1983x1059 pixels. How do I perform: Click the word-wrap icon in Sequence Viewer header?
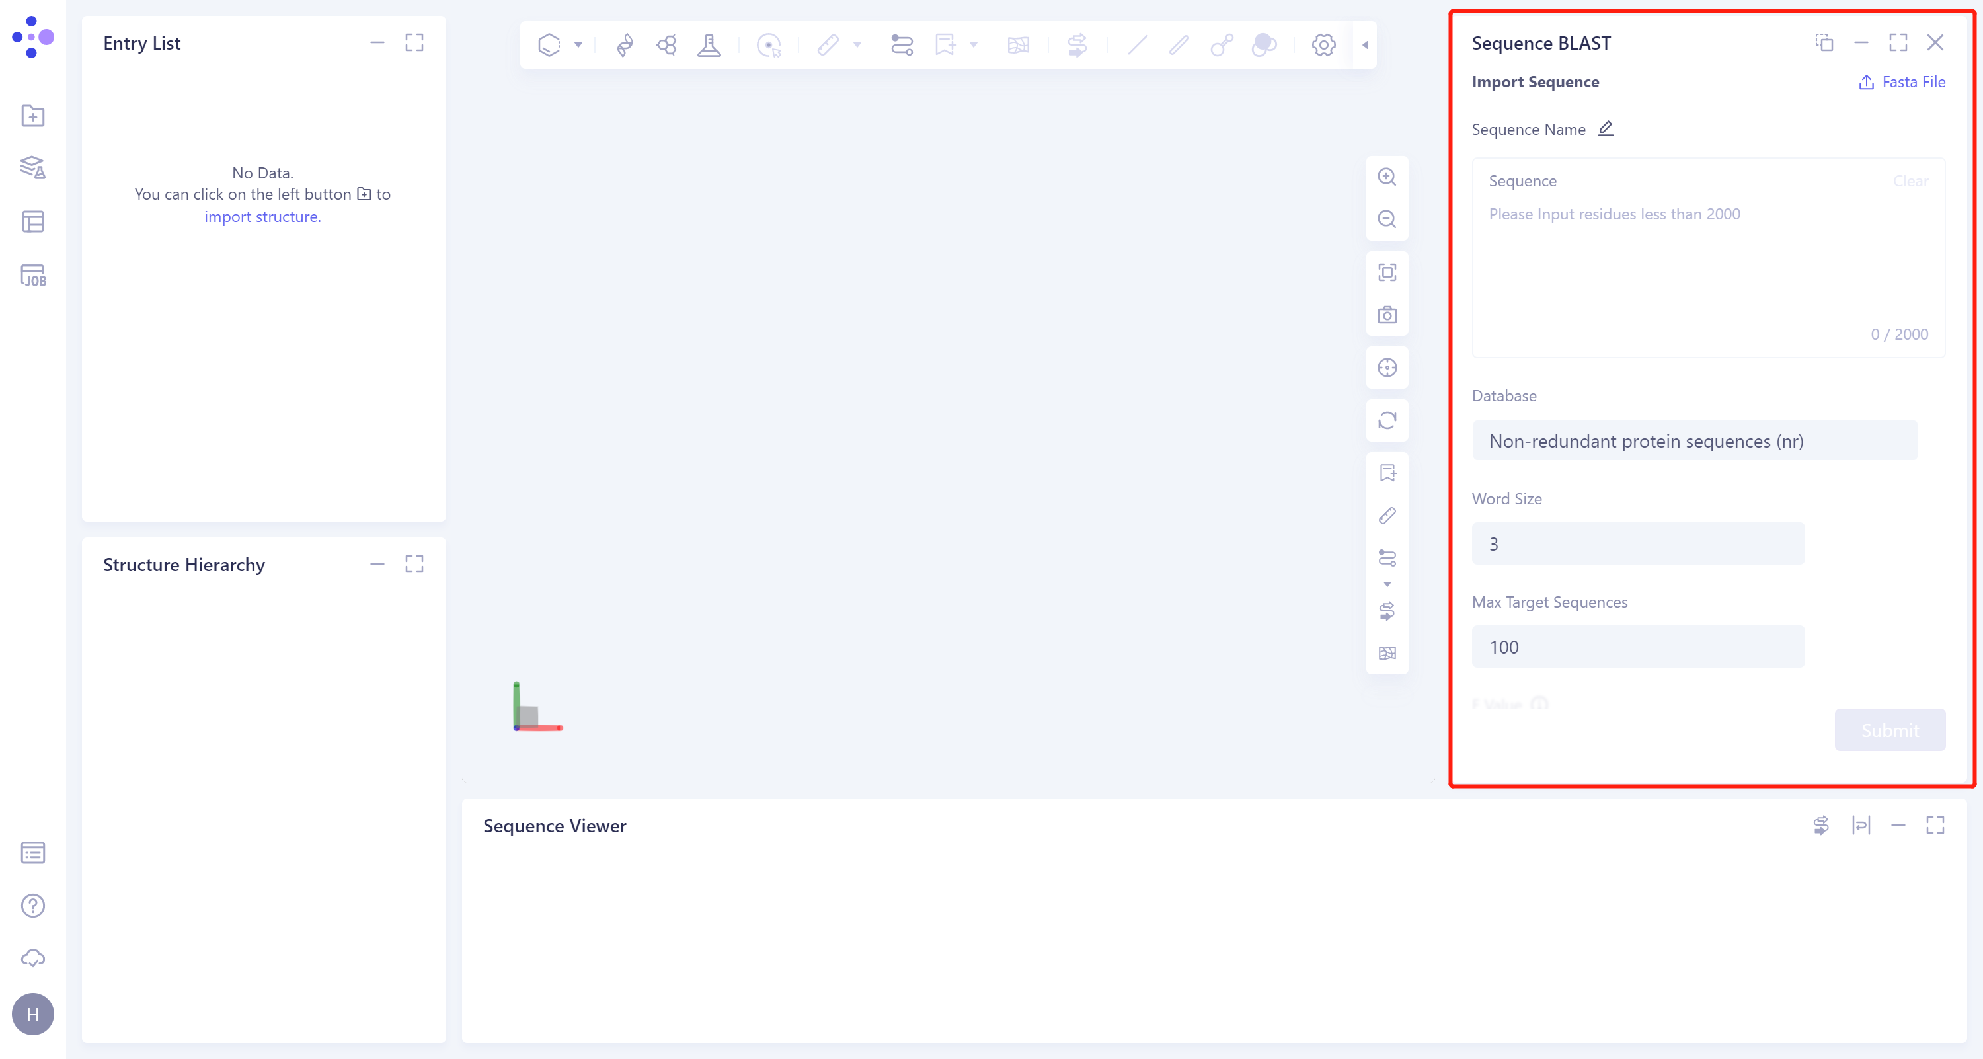pyautogui.click(x=1861, y=825)
